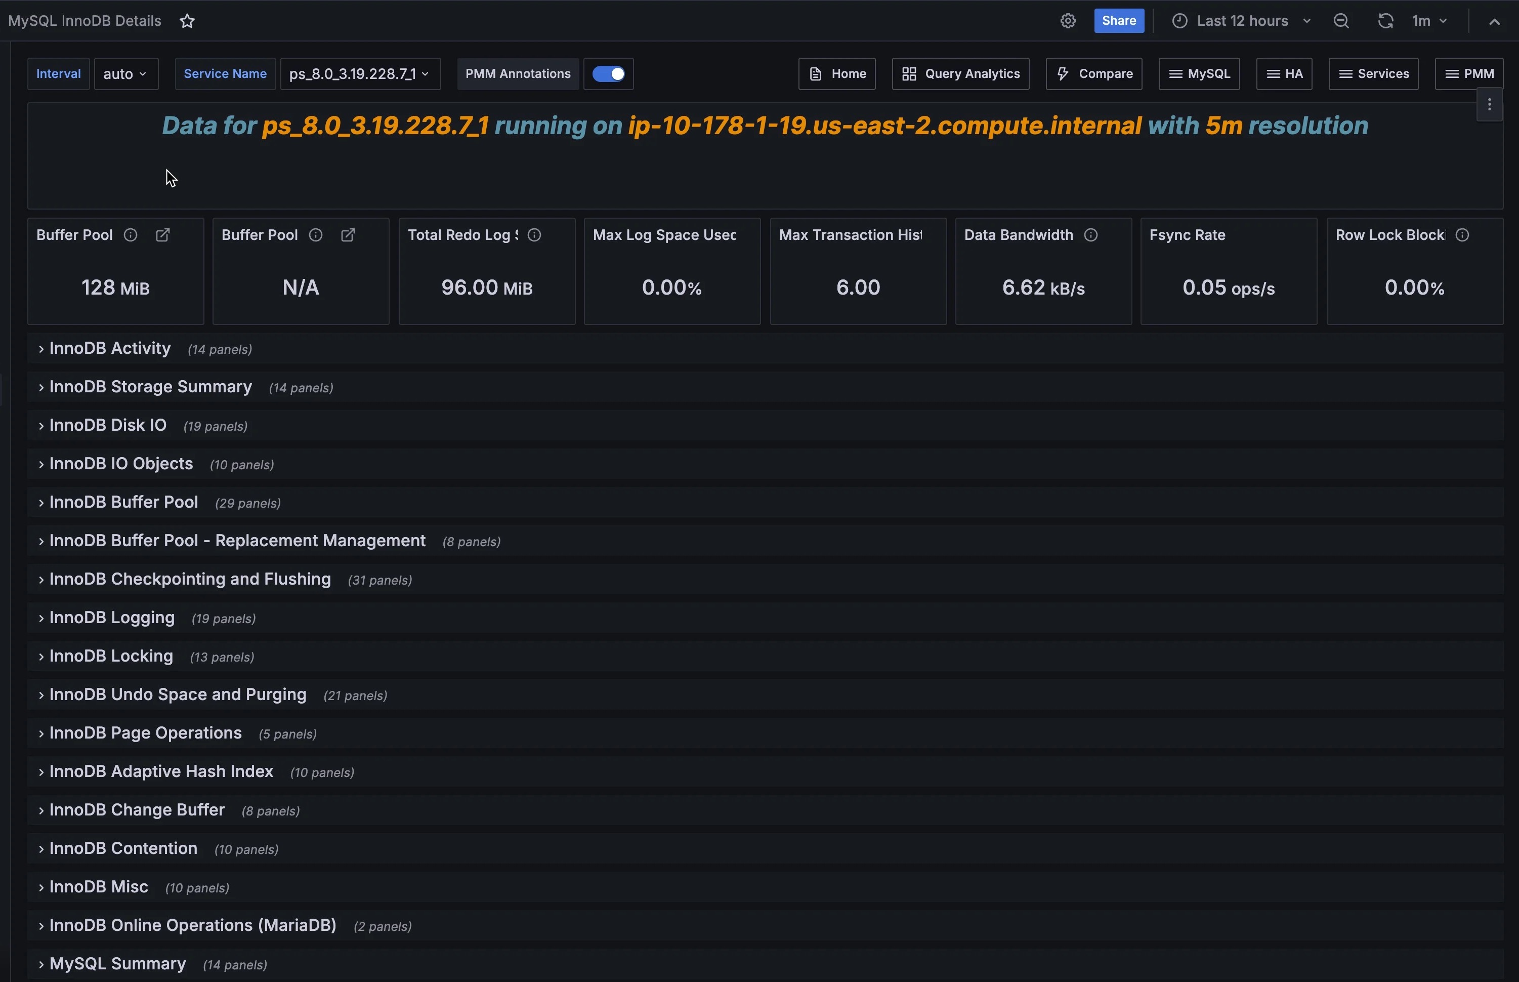The height and width of the screenshot is (982, 1519).
Task: Expand the InnoDB Locking section
Action: pyautogui.click(x=111, y=656)
